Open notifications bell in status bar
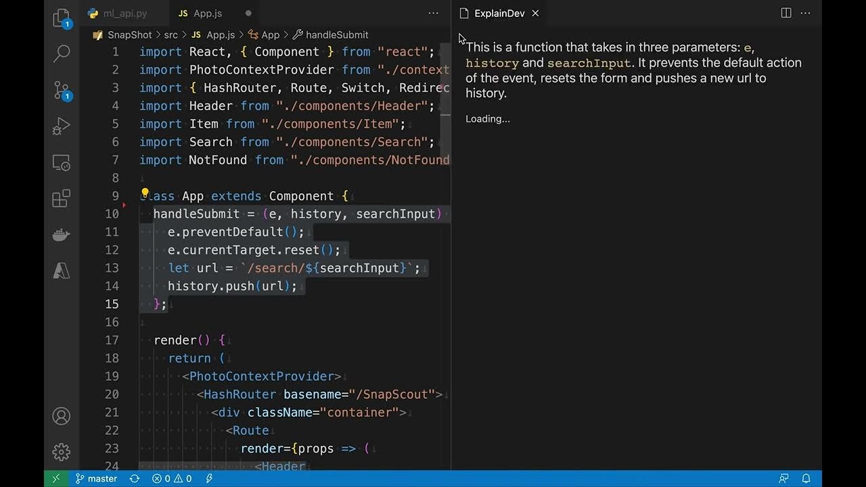Image resolution: width=866 pixels, height=487 pixels. tap(806, 478)
